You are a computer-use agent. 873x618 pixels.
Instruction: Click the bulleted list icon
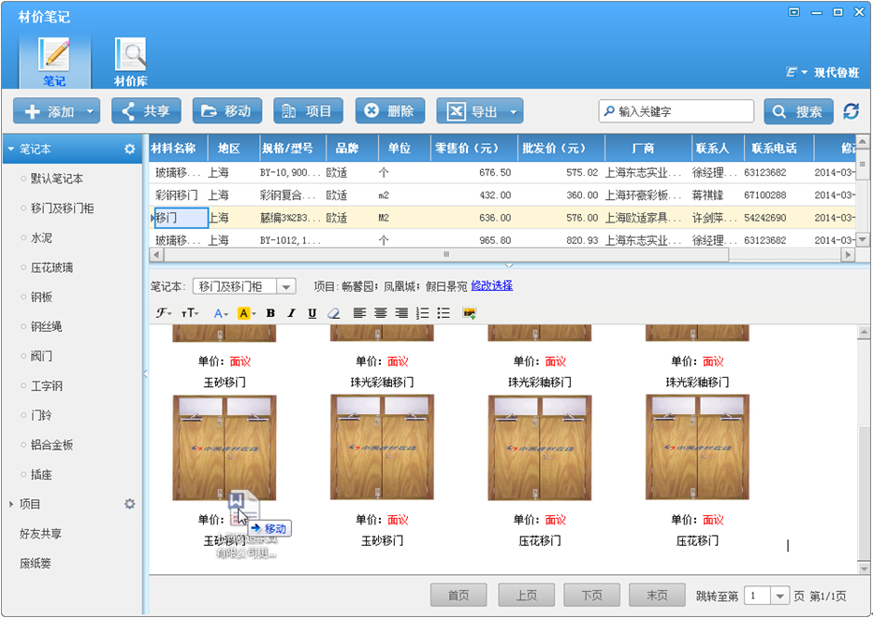pyautogui.click(x=444, y=313)
